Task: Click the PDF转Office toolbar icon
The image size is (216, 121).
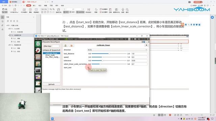Action: [x=15, y=10]
